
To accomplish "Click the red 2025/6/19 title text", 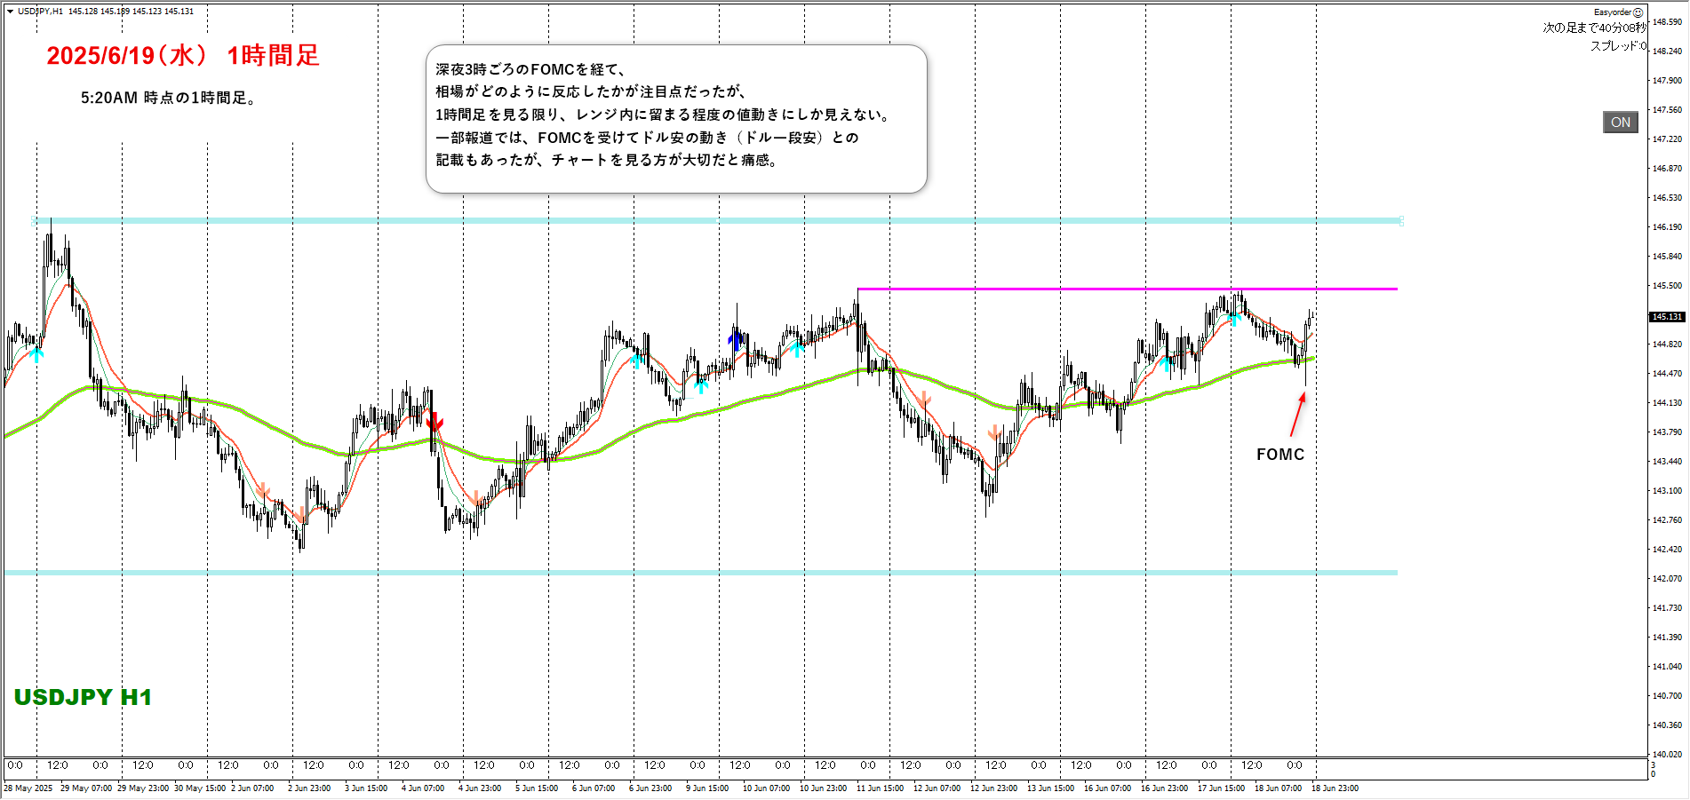I will point(182,56).
